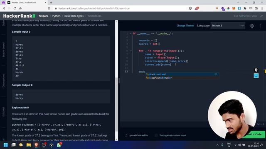Click the HackerRank logo

pos(19,16)
